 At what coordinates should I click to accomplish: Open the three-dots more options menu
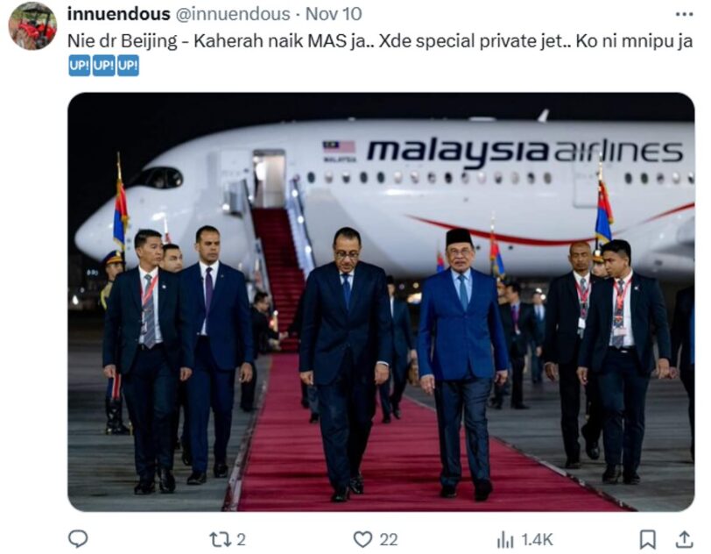(684, 15)
